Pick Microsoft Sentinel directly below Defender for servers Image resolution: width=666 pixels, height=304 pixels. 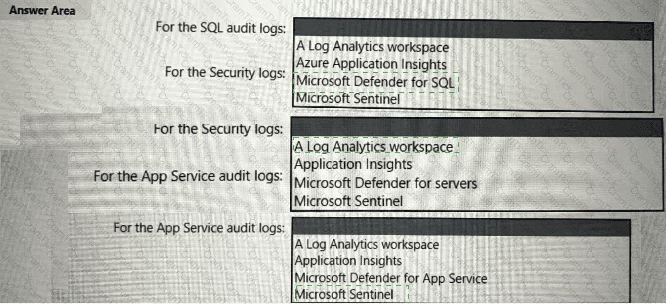click(348, 201)
